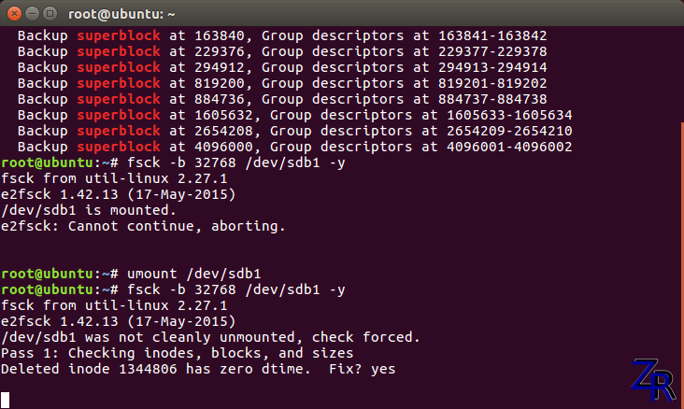Click the blinking cursor block at bottom
Screen dimensions: 684x409
[6, 401]
